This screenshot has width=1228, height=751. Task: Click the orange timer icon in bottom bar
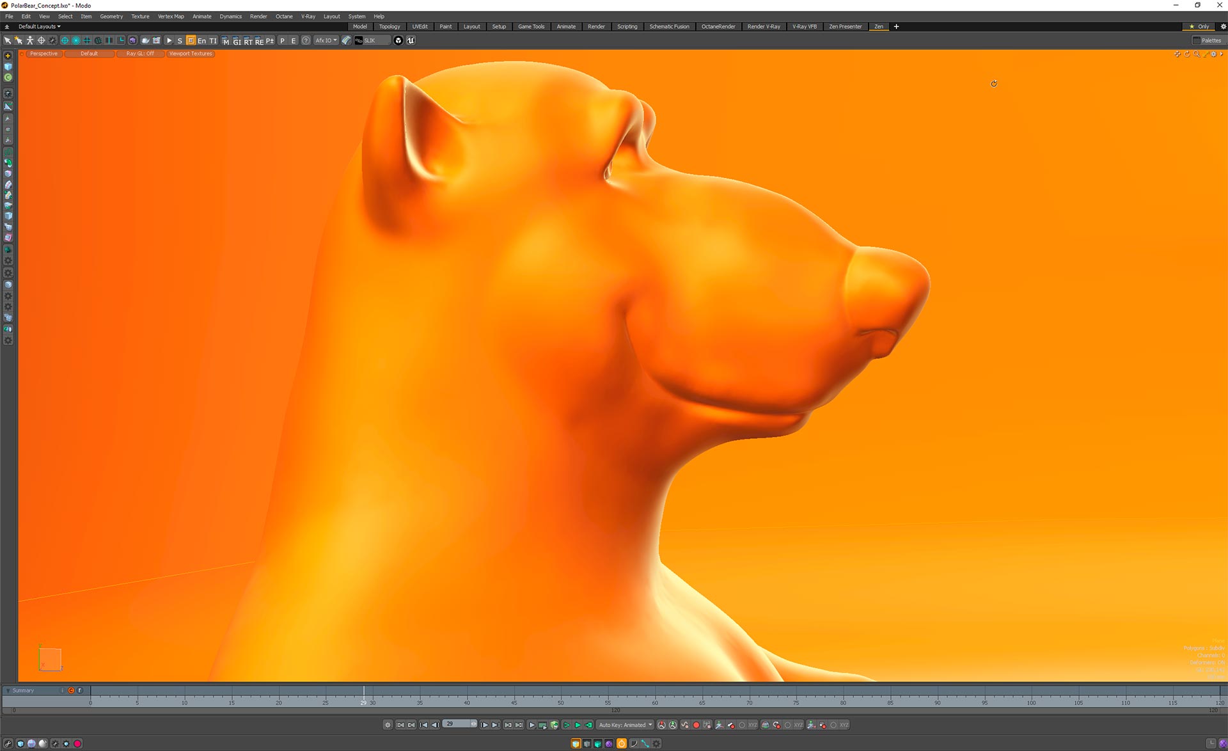point(621,743)
